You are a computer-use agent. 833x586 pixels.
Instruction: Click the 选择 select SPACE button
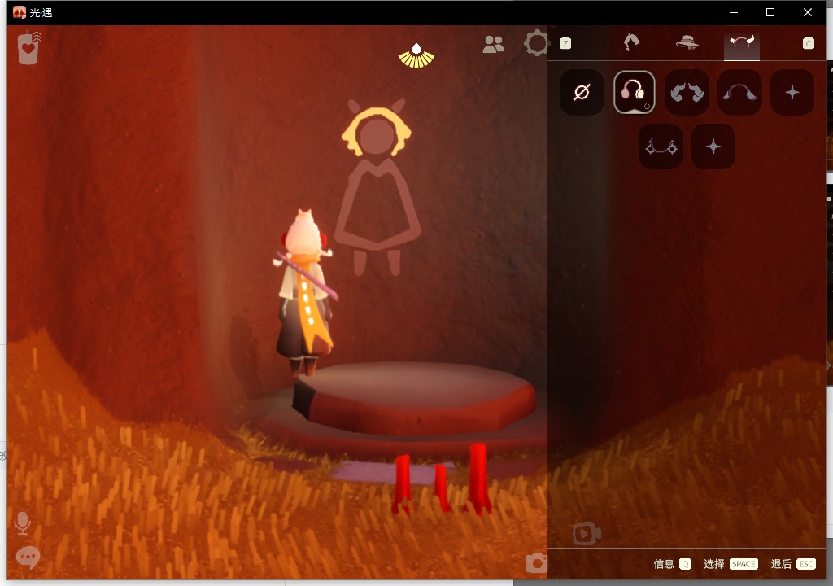pos(731,564)
